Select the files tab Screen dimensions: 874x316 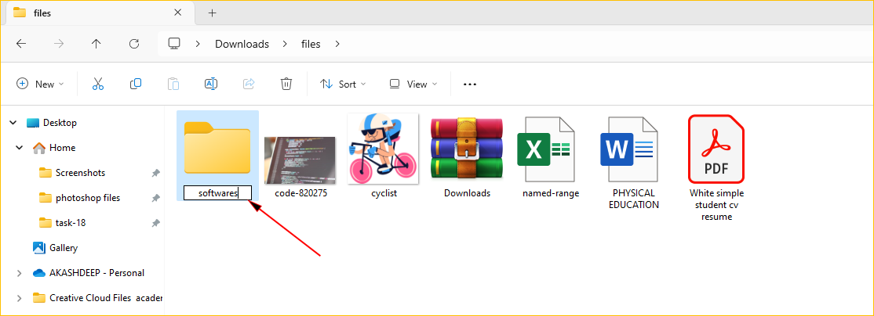click(86, 13)
